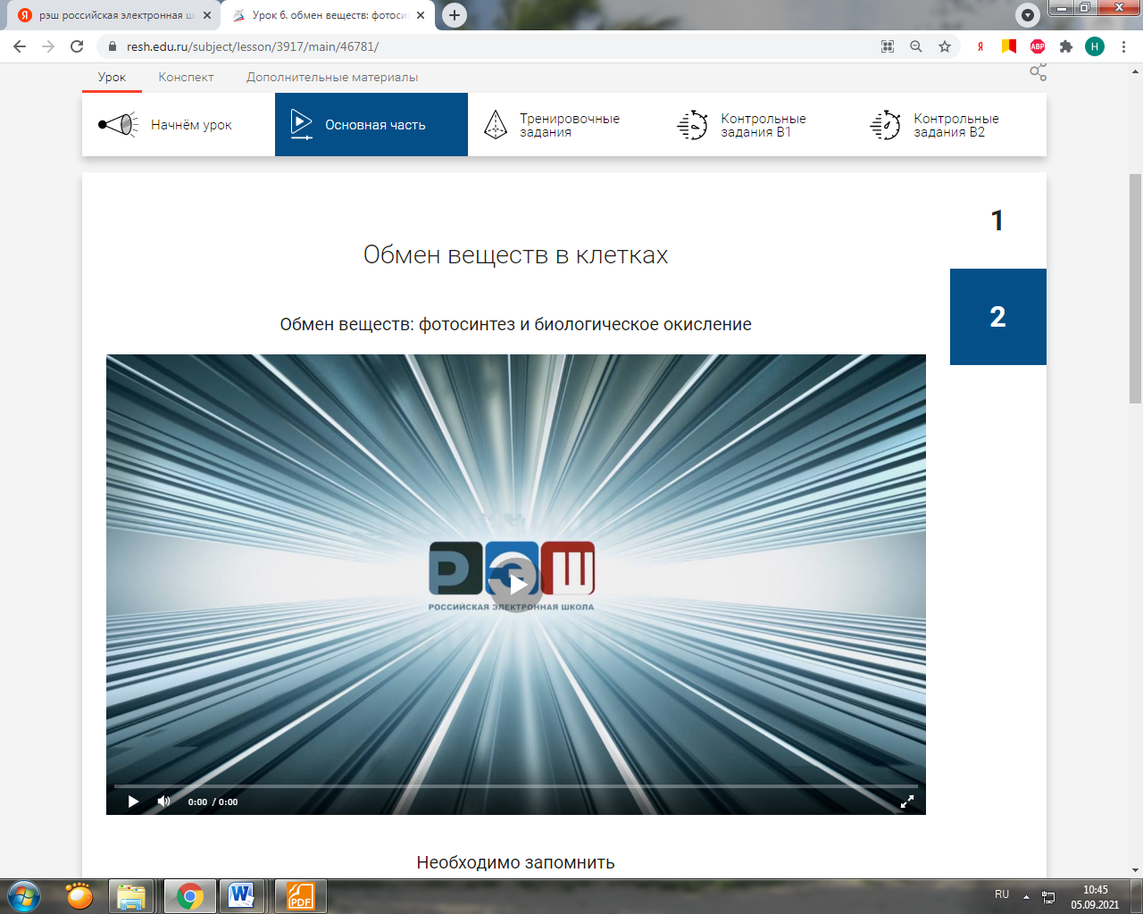Click the ABP Adblock extension icon
Image resolution: width=1143 pixels, height=914 pixels.
click(x=1038, y=46)
